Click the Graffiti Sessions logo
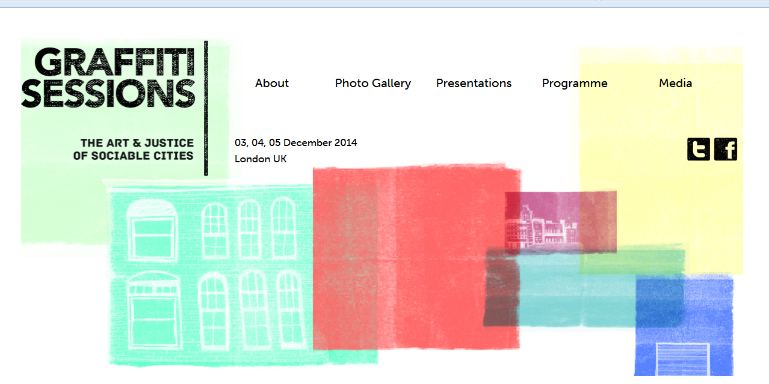Screen dimensions: 769x384 (109, 78)
